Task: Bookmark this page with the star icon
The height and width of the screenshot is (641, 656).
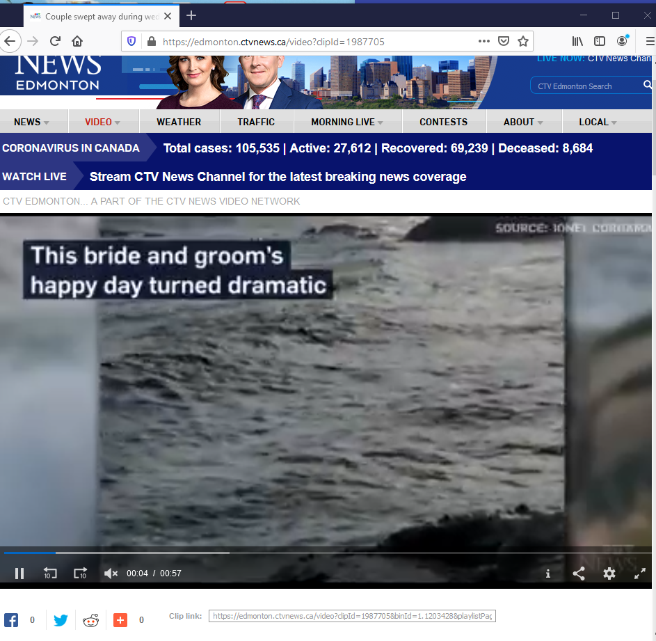Action: click(523, 41)
